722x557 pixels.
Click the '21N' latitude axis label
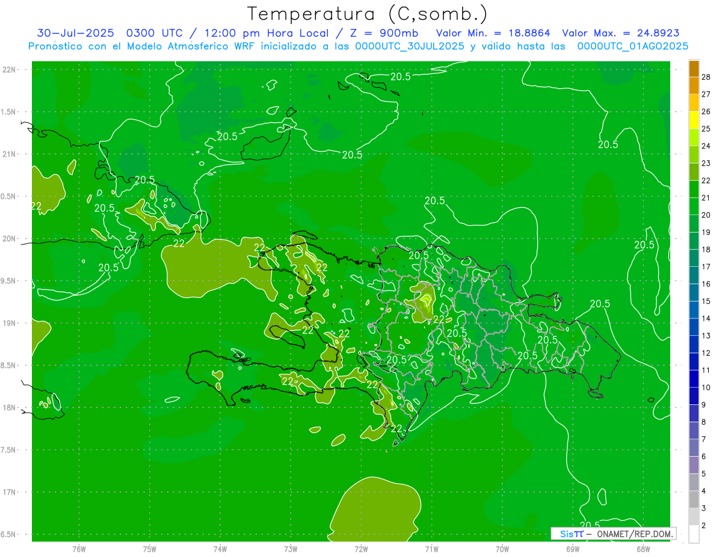[x=10, y=154]
